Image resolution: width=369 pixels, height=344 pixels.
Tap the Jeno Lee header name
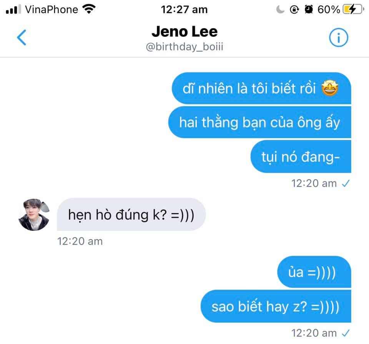184,31
